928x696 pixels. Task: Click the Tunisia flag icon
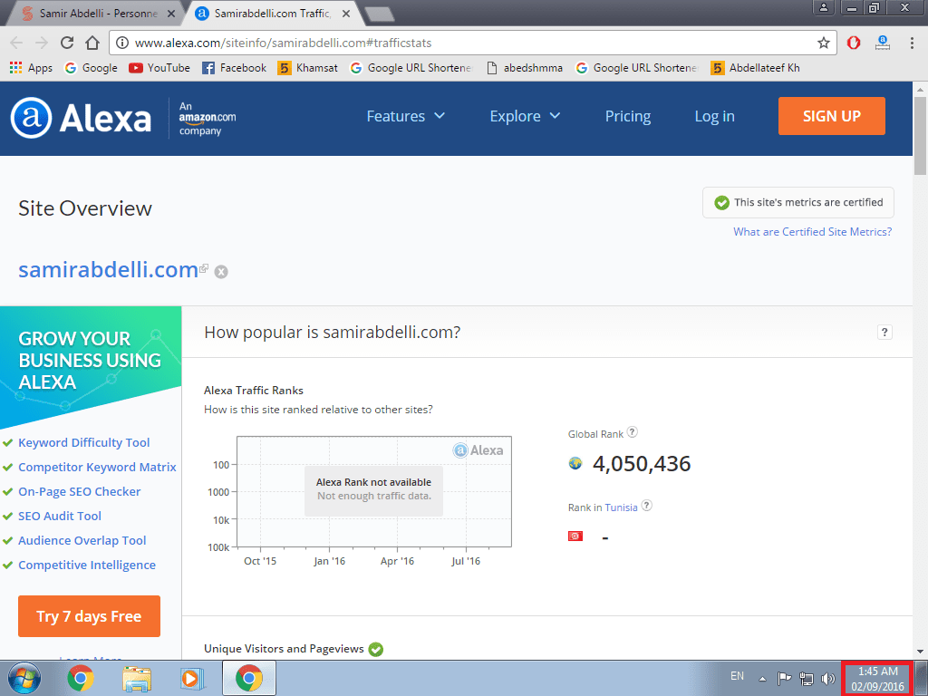(575, 536)
